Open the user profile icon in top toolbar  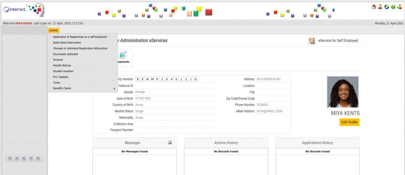(x=380, y=7)
